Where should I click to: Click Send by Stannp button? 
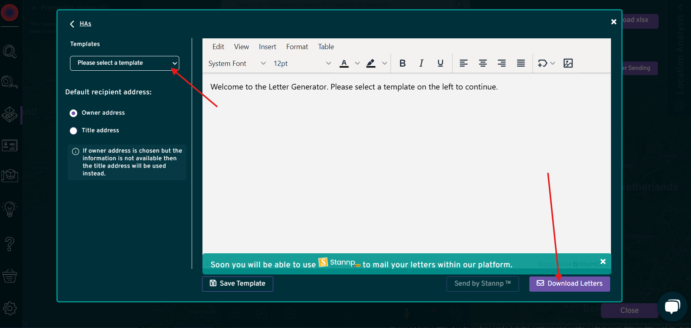(x=483, y=284)
